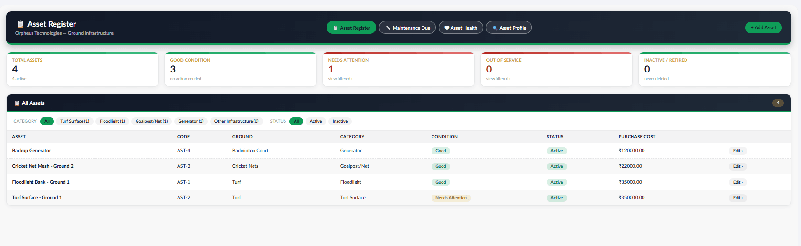
Task: Select the Total Assets summary card
Action: coord(83,70)
